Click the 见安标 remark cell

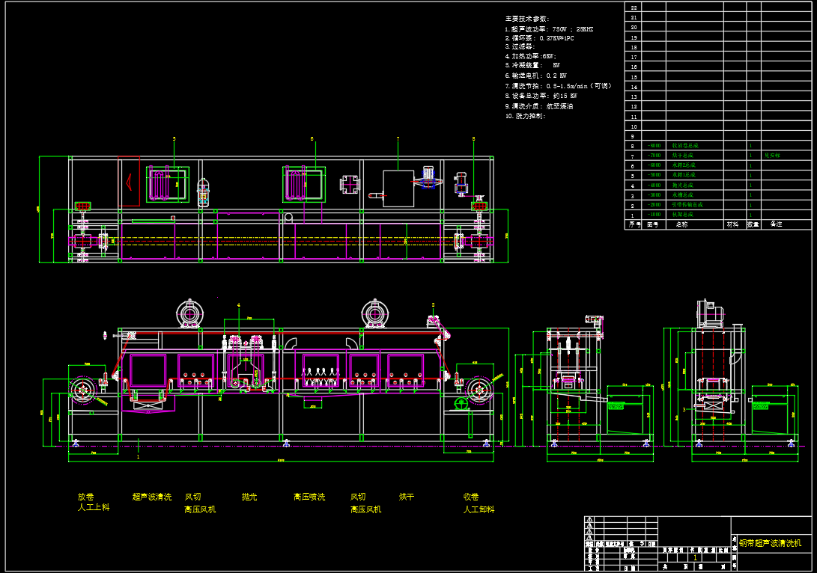point(772,156)
